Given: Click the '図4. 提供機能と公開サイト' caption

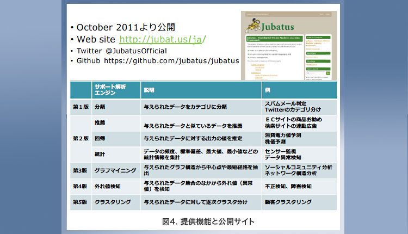Looking at the screenshot, I should coord(208,221).
